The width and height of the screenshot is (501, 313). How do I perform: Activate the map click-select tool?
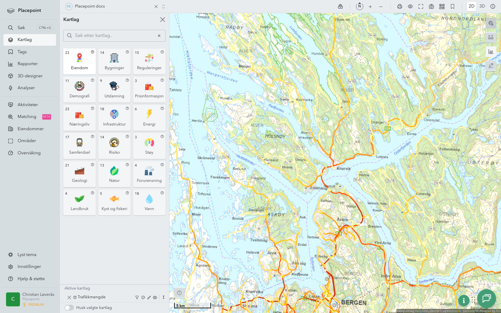pyautogui.click(x=491, y=23)
